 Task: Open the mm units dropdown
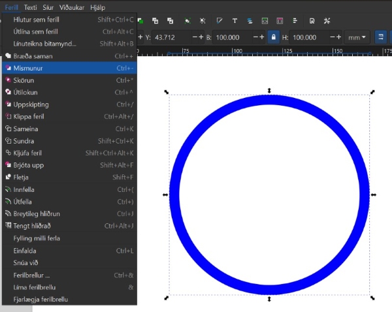(356, 38)
